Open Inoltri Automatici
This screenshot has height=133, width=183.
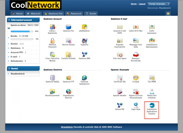click(x=152, y=27)
